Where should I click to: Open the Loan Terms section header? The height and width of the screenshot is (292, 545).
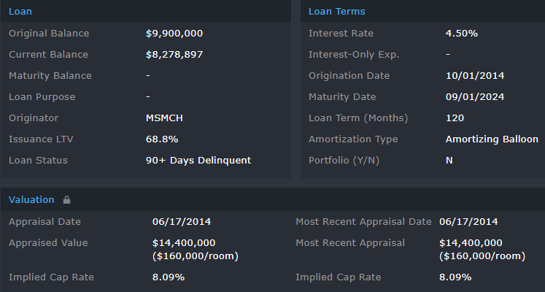pos(336,11)
